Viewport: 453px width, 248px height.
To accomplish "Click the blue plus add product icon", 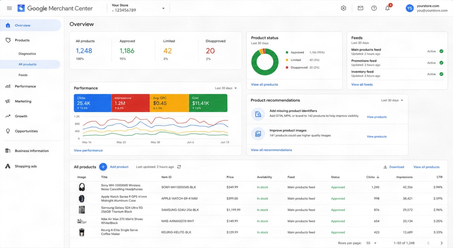I will pos(103,167).
